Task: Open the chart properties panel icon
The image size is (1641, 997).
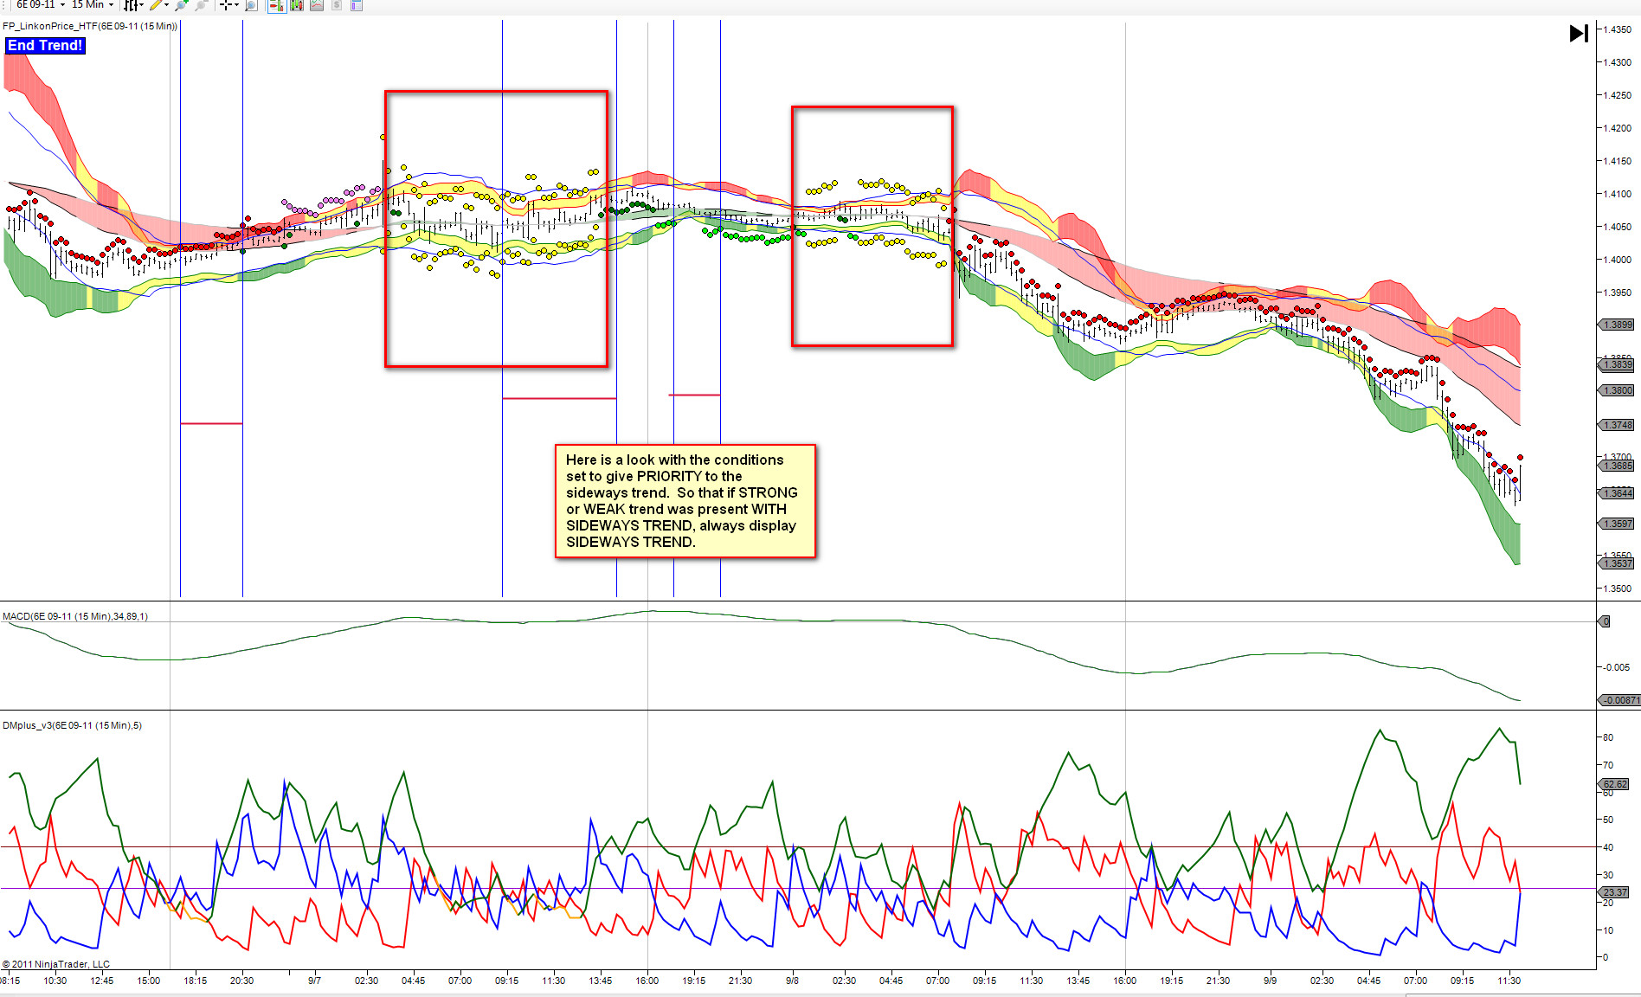Action: click(x=357, y=5)
